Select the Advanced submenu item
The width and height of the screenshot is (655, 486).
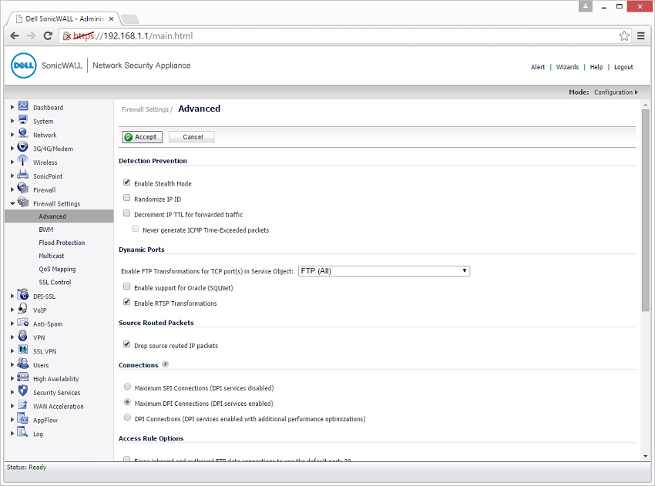coord(52,216)
